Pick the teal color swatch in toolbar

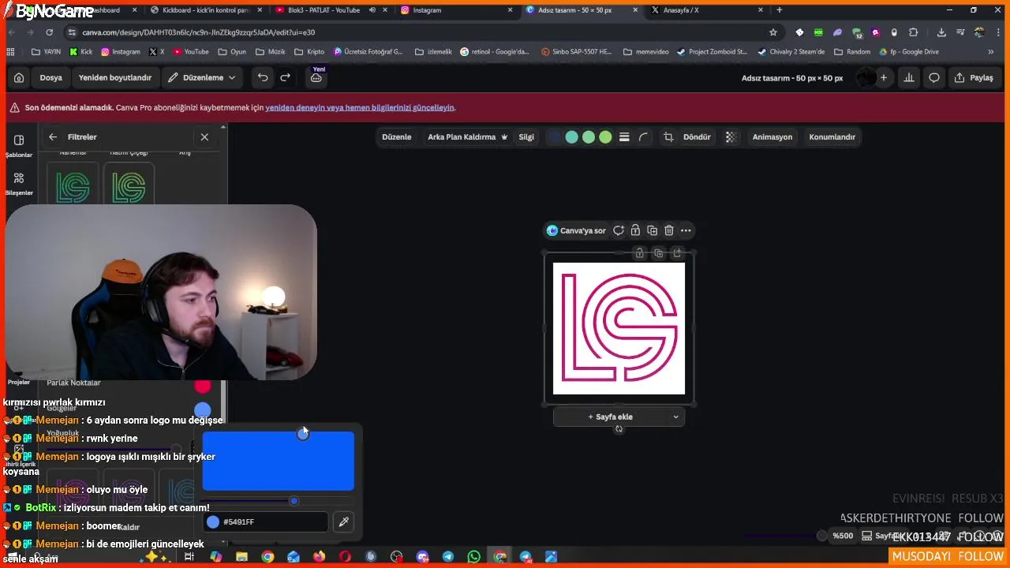(x=572, y=136)
